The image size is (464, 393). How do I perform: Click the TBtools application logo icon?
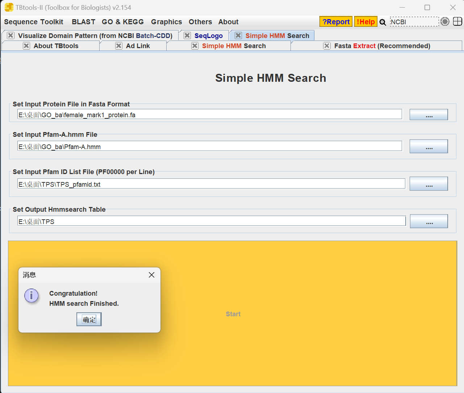click(9, 7)
